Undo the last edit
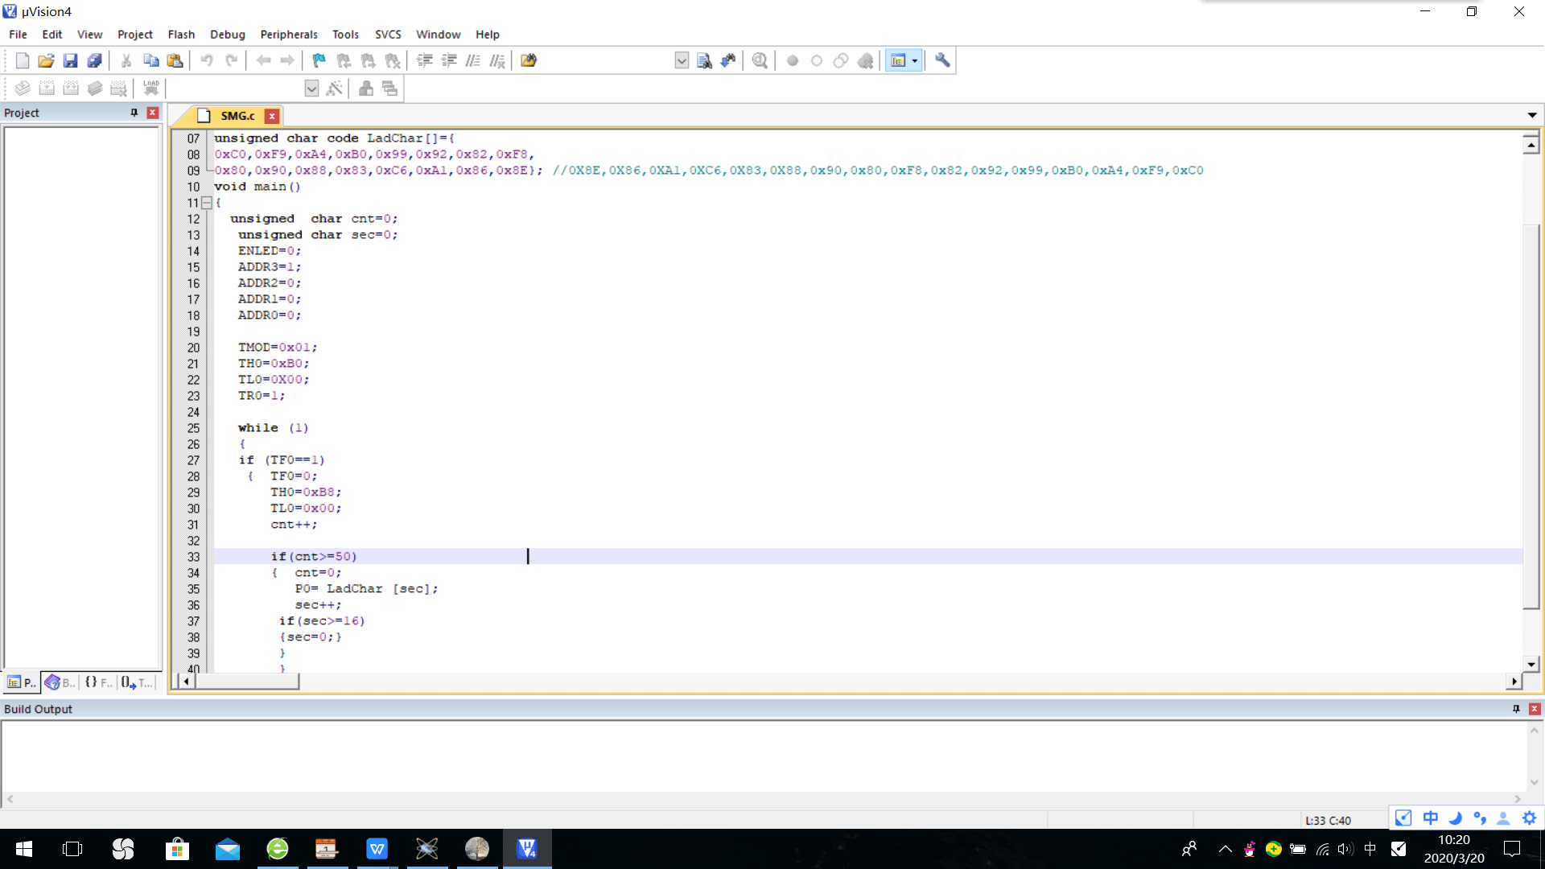Screen dimensions: 1545x869 [x=207, y=60]
